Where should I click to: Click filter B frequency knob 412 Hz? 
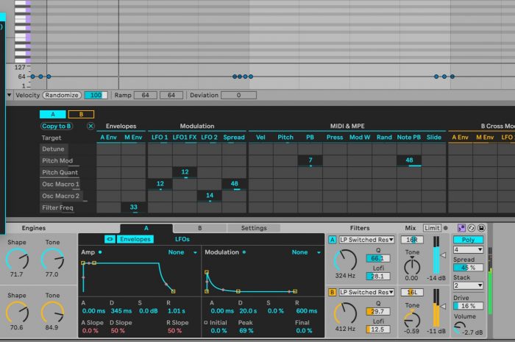point(345,314)
